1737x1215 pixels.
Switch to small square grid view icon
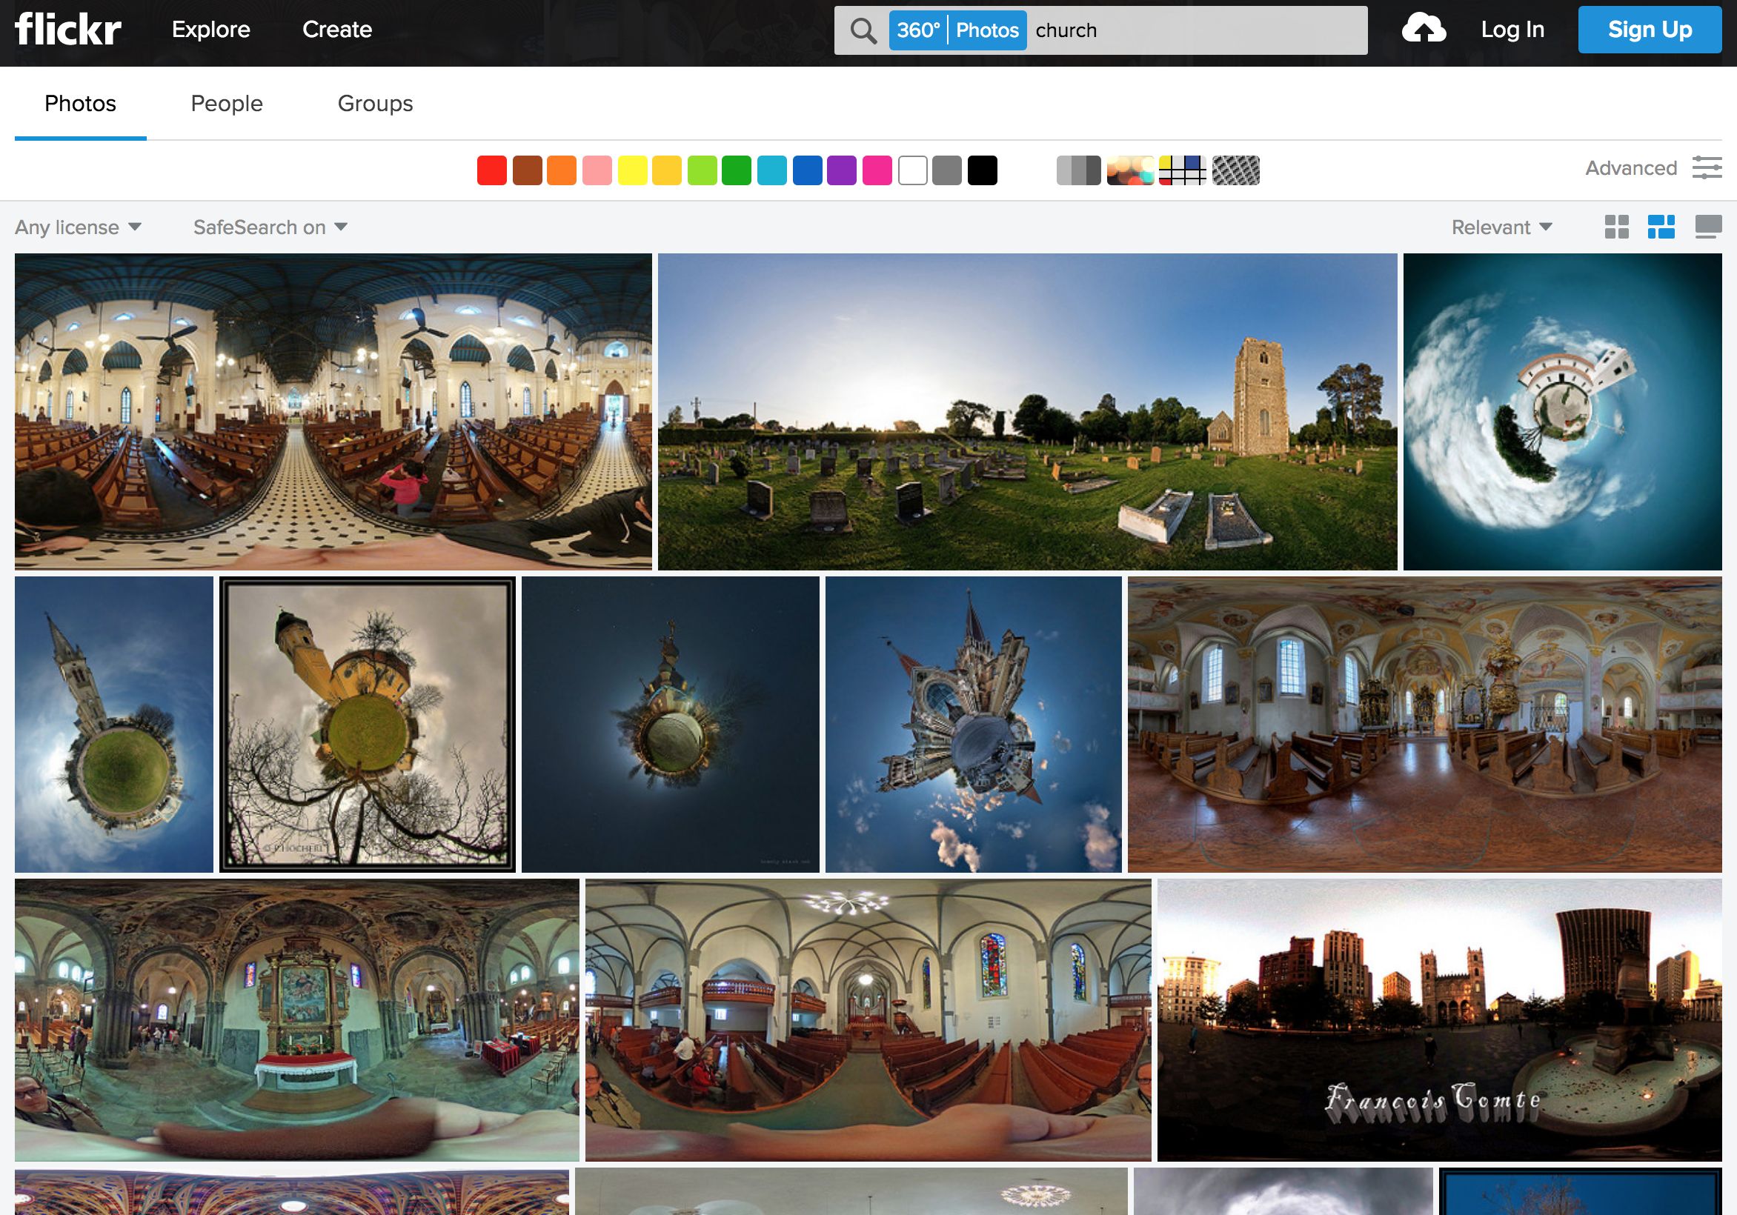(x=1617, y=227)
